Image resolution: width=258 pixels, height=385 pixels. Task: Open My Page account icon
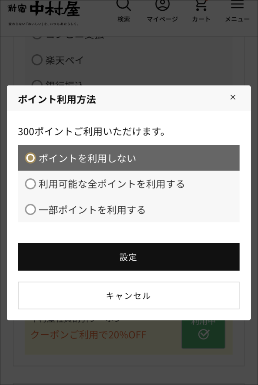[162, 5]
